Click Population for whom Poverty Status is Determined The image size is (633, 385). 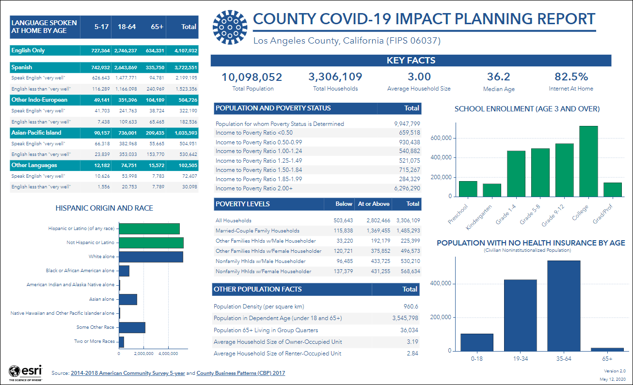[x=280, y=124]
